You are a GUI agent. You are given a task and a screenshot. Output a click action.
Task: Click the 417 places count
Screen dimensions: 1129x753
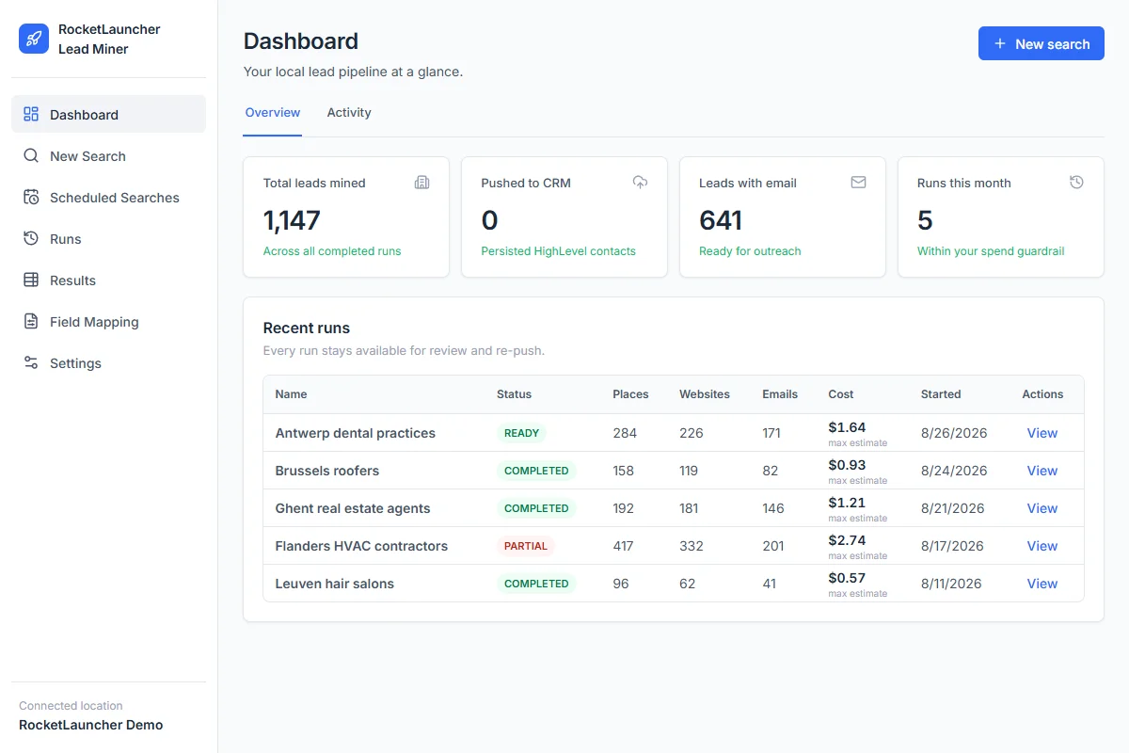click(x=623, y=546)
